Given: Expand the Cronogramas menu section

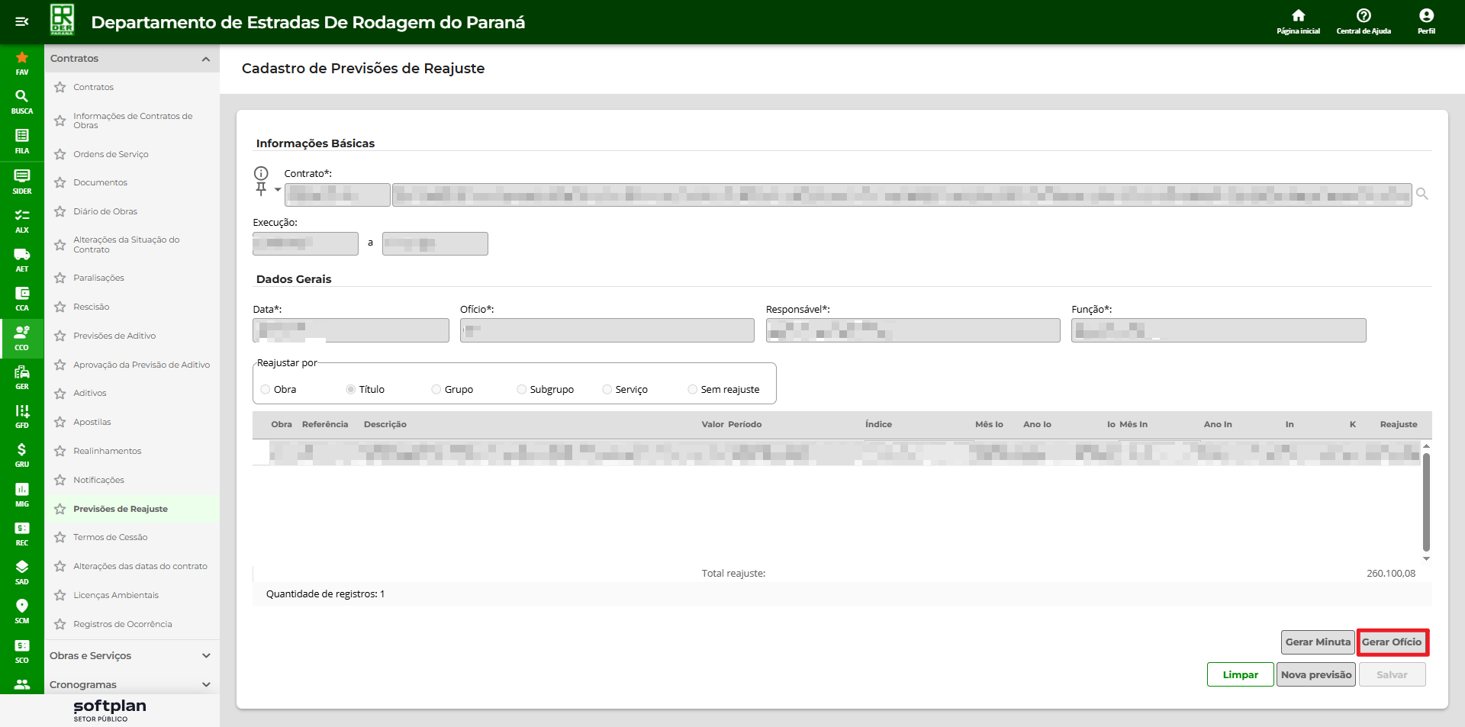Looking at the screenshot, I should (x=205, y=684).
